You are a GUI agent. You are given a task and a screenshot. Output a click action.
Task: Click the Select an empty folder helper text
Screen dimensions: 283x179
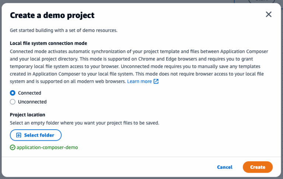[84, 123]
